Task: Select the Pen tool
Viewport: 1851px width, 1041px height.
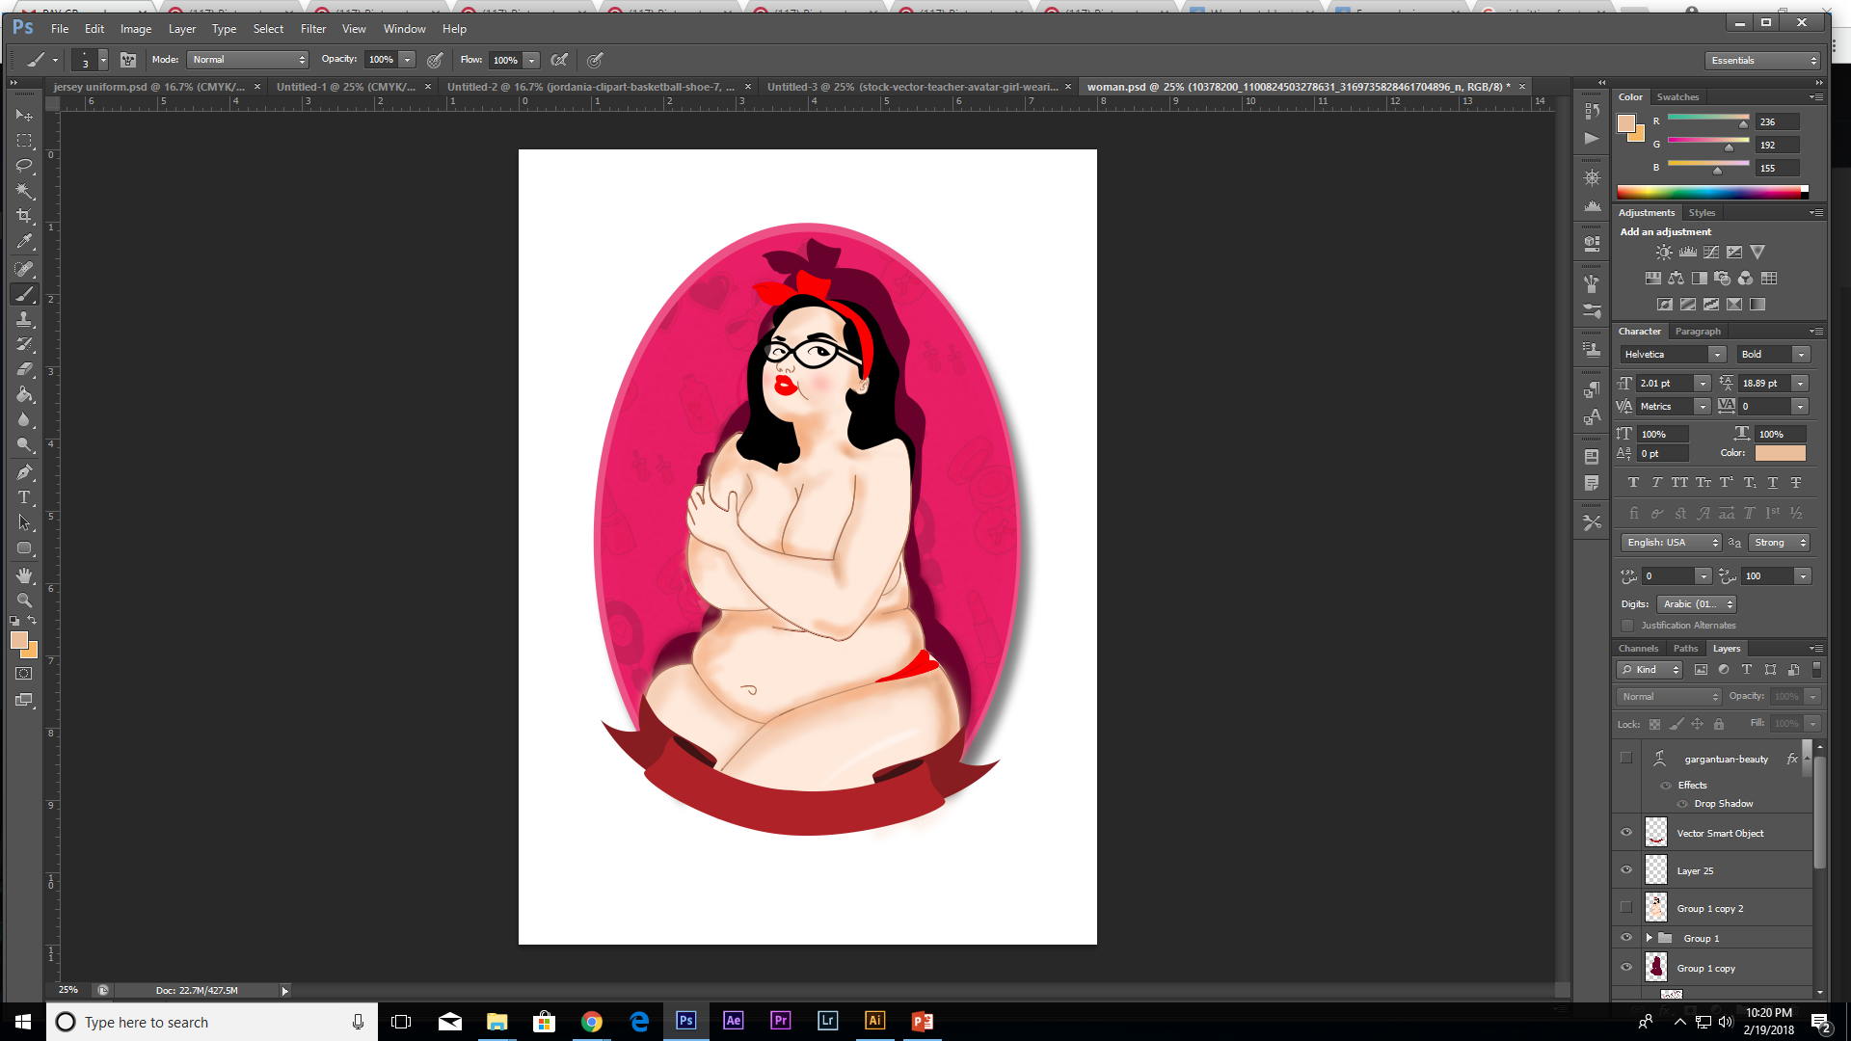Action: click(x=24, y=472)
